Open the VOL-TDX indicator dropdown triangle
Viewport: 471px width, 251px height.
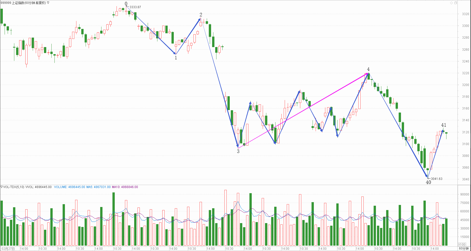point(2,187)
